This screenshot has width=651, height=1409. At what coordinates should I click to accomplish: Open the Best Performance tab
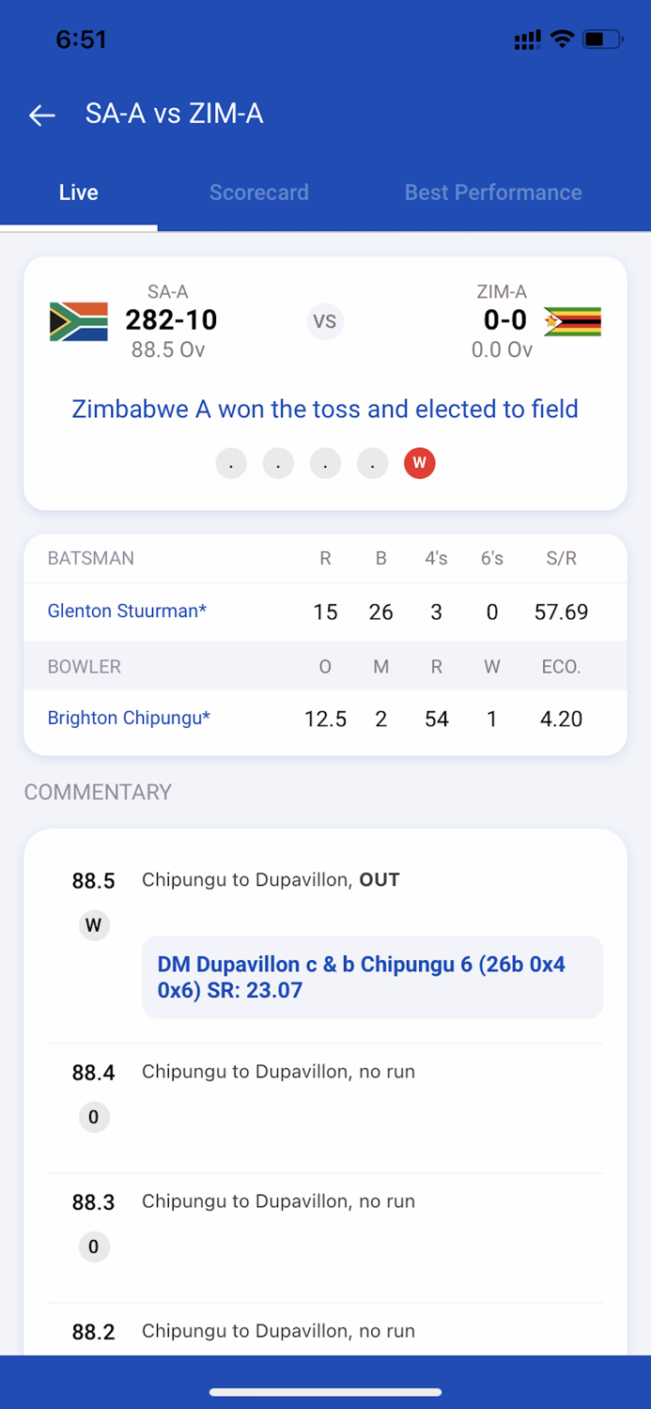tap(493, 192)
